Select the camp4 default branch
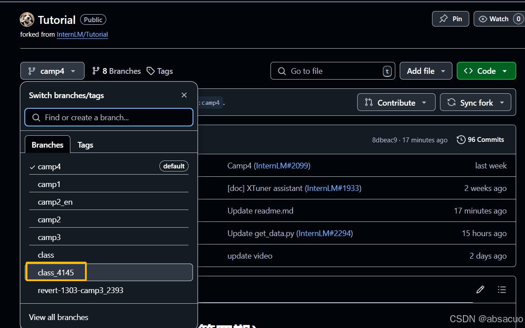Screen dimensions: 525x328 109,166
